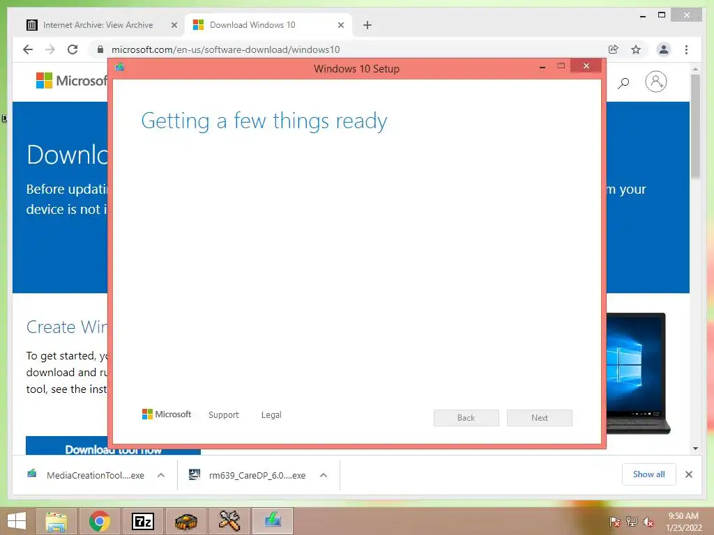Viewport: 714px width, 535px height.
Task: Minimize the Windows 10 Setup window
Action: [542, 67]
